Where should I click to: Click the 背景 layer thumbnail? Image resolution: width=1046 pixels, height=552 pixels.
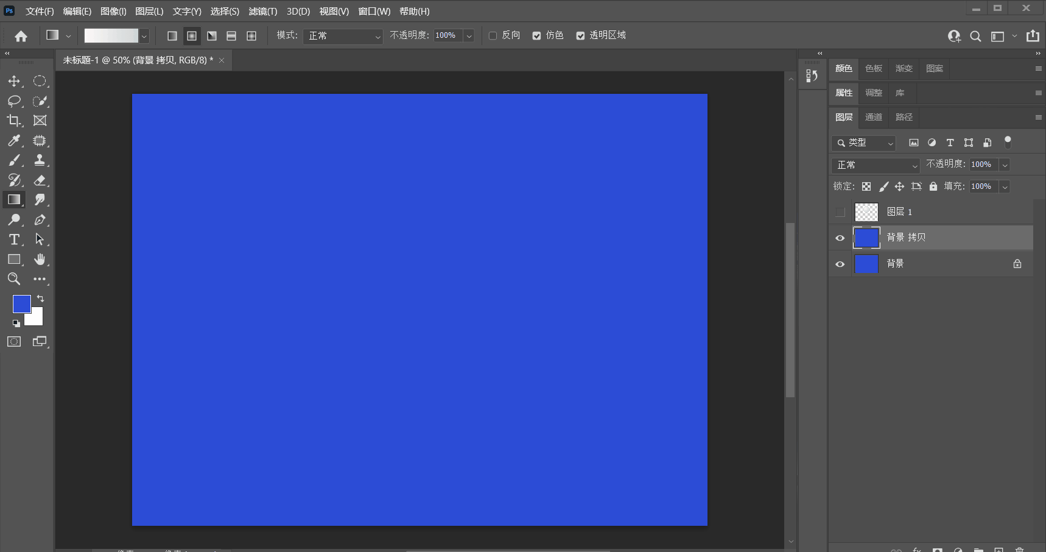(x=866, y=264)
